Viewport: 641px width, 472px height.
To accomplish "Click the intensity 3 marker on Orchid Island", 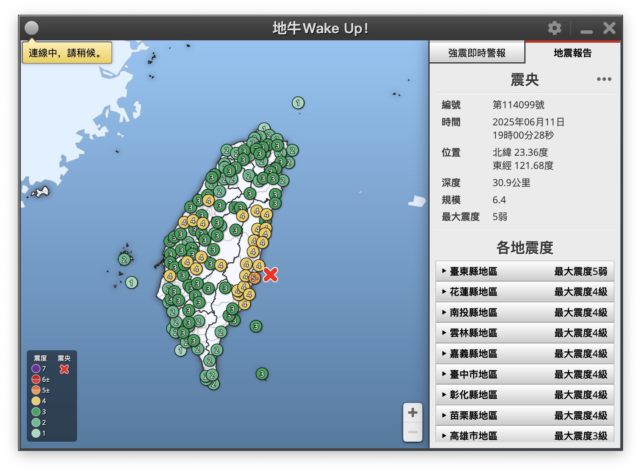I will coord(262,374).
